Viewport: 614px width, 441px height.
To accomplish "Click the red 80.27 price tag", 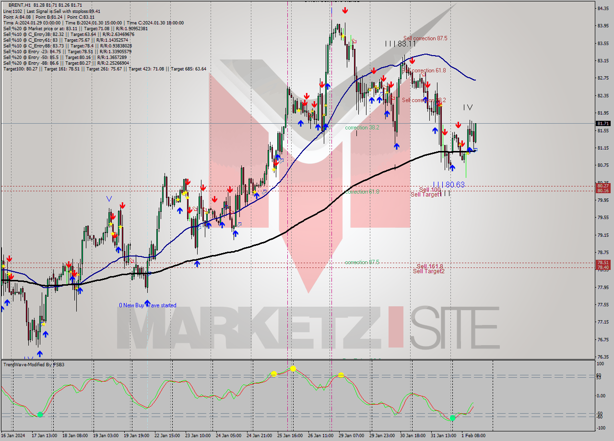I will 603,186.
